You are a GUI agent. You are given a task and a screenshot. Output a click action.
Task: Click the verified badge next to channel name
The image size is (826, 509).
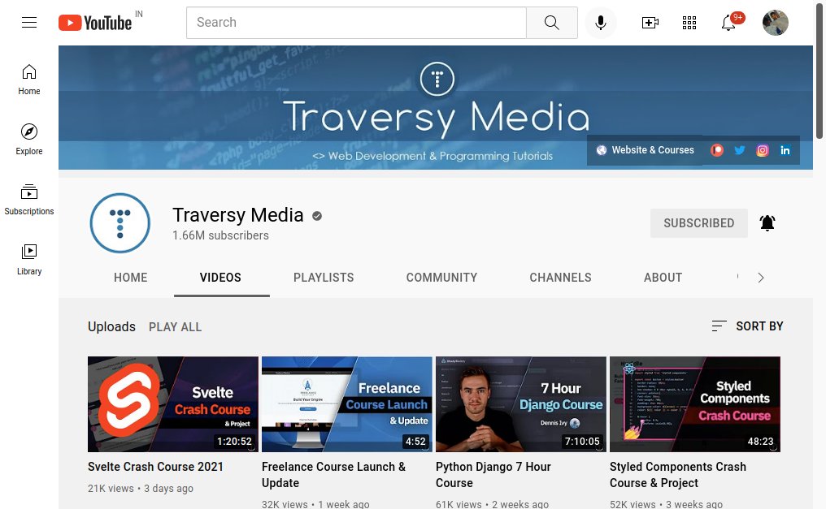[x=316, y=216]
